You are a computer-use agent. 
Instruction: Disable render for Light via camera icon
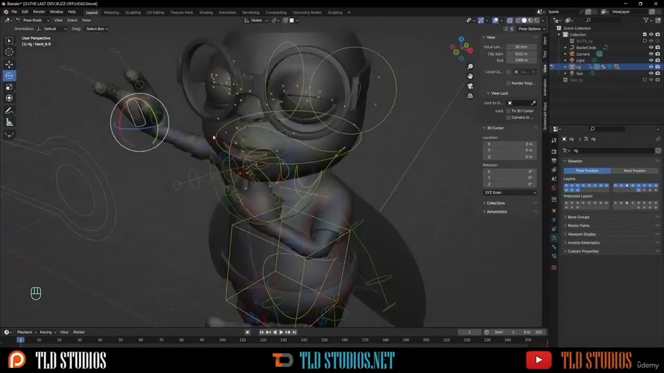pos(657,60)
